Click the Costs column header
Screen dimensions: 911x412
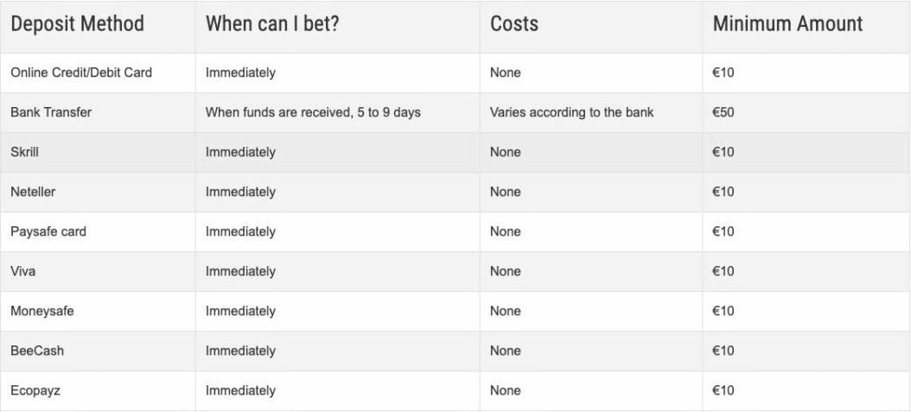point(514,24)
